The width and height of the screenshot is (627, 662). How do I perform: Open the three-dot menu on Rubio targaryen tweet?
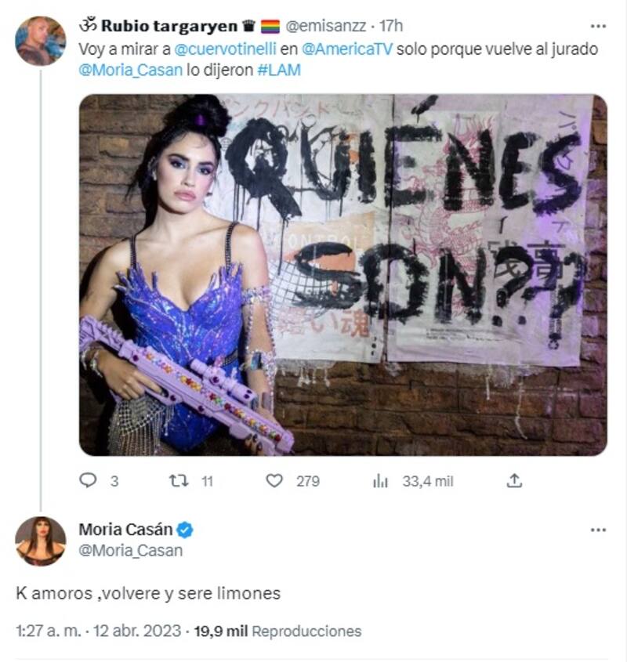tap(598, 26)
